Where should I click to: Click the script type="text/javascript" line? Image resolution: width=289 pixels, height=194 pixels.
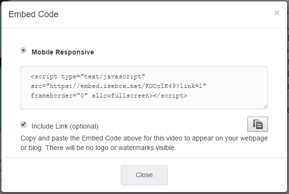[x=88, y=76]
